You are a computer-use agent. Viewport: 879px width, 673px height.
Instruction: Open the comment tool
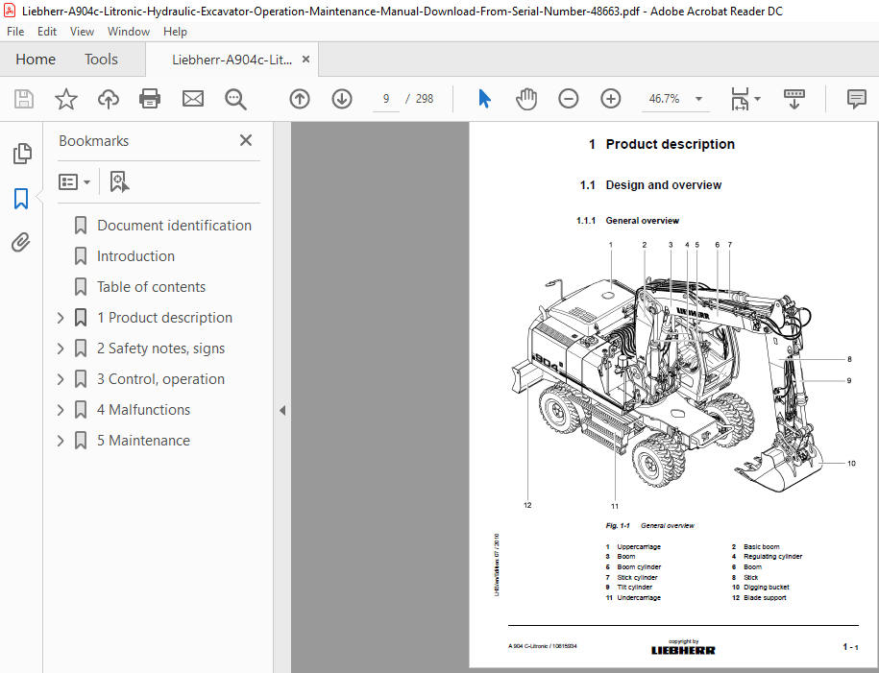856,99
